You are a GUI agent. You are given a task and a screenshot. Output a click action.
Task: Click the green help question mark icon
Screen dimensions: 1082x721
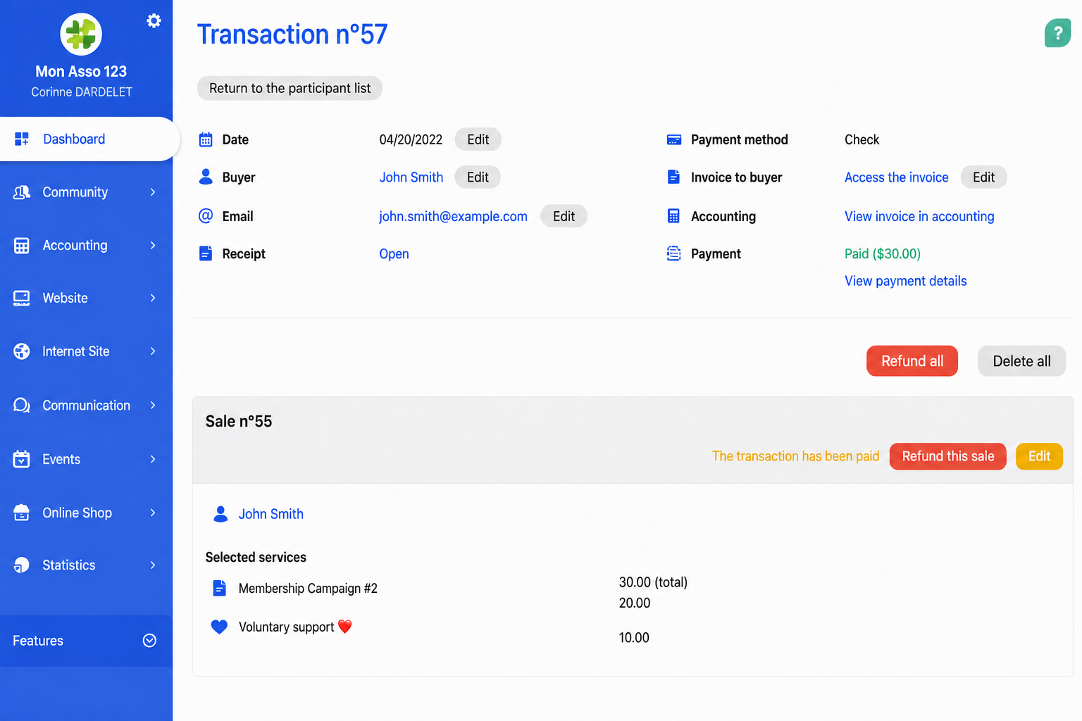[x=1057, y=33]
